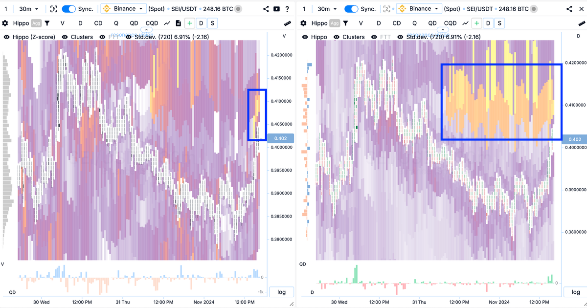Hide the Hippo (Z-score) indicator in left panel

7,37
